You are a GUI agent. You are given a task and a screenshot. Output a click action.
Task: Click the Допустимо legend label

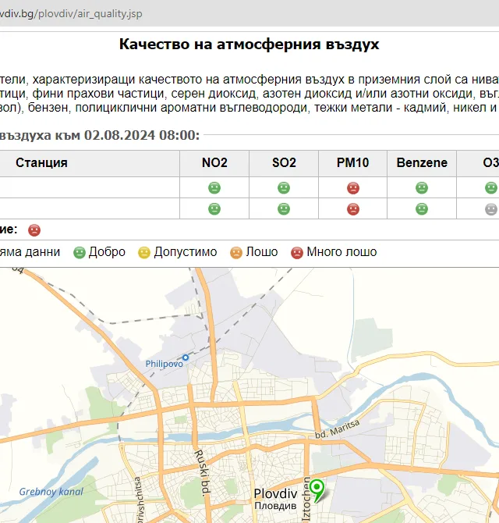(x=186, y=252)
